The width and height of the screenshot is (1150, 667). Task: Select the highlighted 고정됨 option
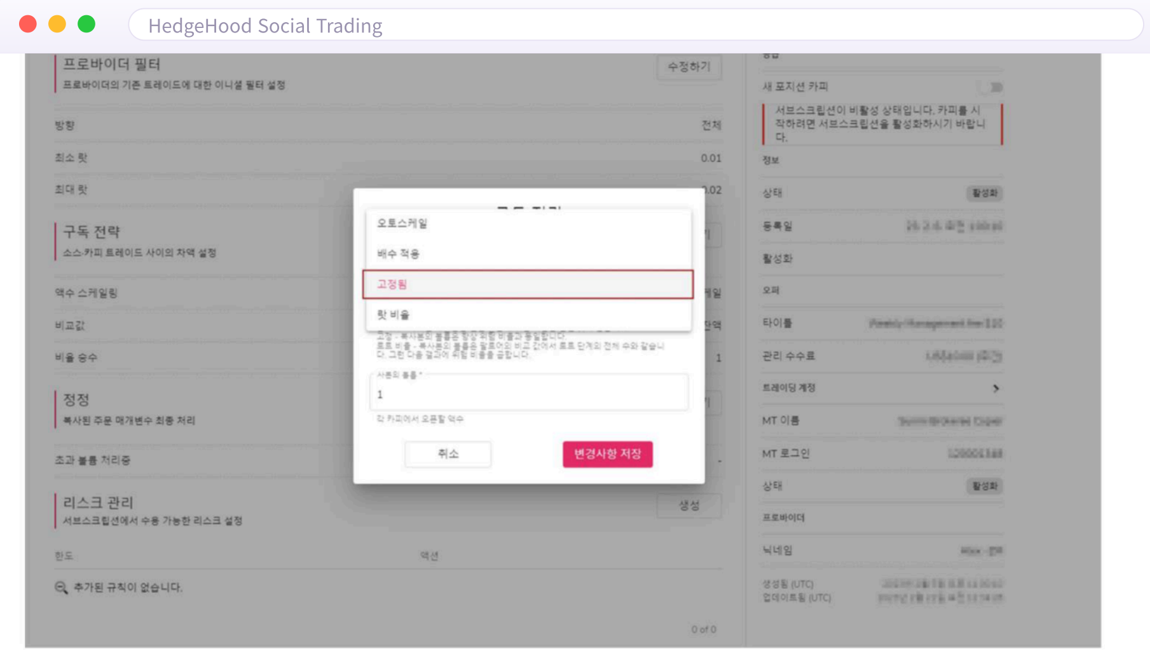pos(528,284)
